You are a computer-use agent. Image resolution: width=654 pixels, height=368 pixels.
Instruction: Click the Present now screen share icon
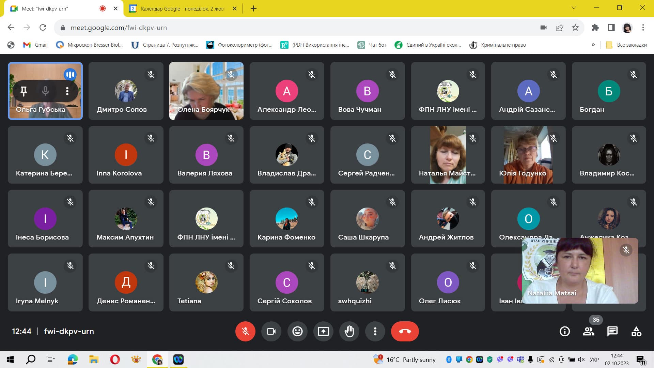(x=323, y=331)
